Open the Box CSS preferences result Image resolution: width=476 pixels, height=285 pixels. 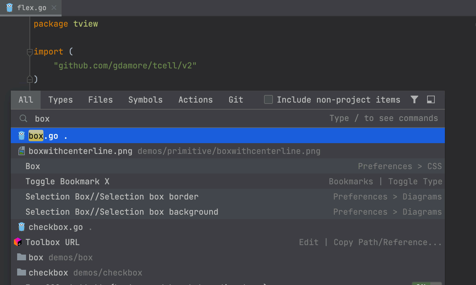[x=33, y=166]
